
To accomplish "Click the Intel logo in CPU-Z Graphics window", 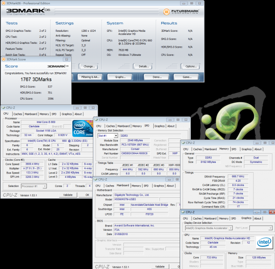I will (x=264, y=242).
